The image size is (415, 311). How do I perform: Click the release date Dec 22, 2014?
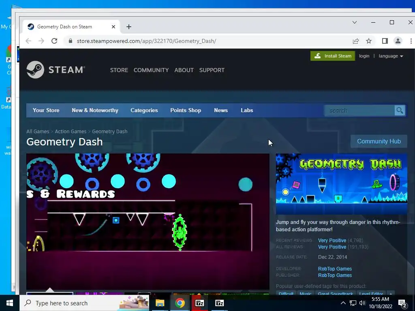(x=332, y=257)
